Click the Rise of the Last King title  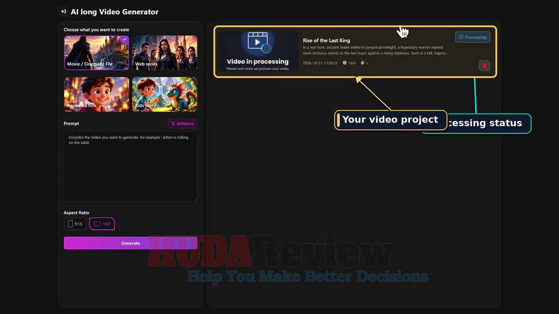[326, 40]
